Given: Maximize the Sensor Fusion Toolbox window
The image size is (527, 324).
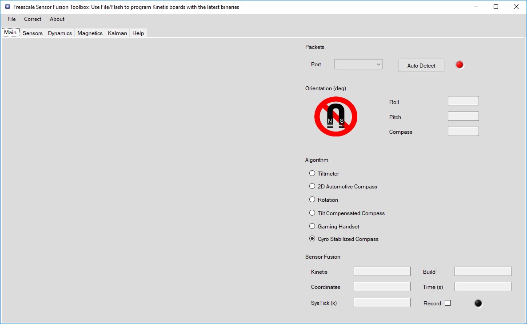Looking at the screenshot, I should 496,7.
